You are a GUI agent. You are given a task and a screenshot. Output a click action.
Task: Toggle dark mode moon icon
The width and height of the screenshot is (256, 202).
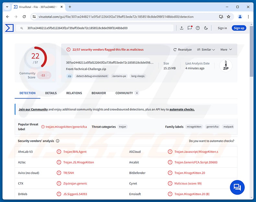click(x=206, y=28)
